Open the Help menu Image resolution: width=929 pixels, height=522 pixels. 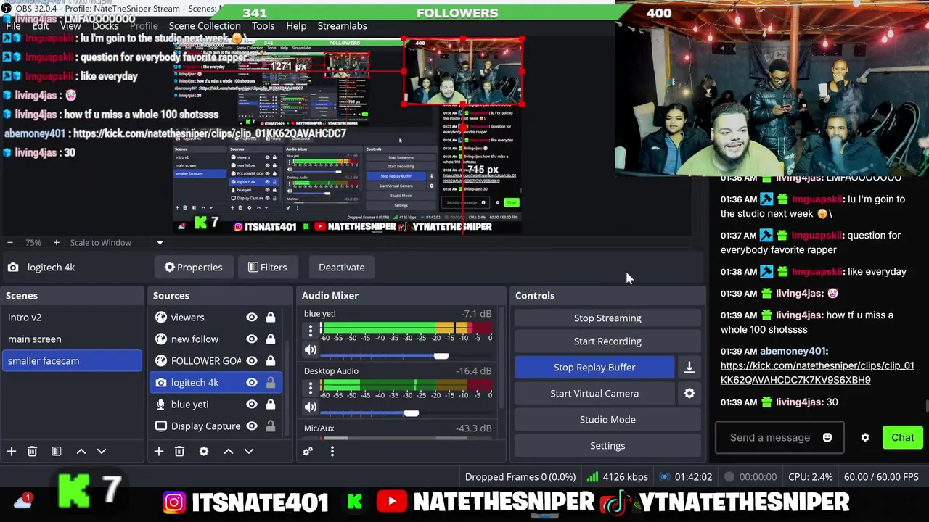coord(296,26)
